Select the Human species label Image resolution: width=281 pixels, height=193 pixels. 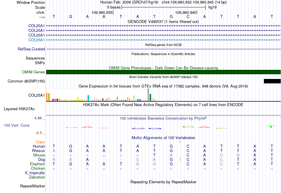point(39,146)
